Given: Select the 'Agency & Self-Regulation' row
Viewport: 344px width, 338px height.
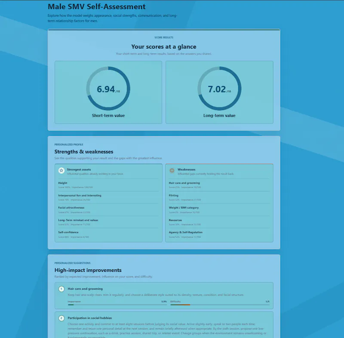Looking at the screenshot, I should pyautogui.click(x=219, y=234).
